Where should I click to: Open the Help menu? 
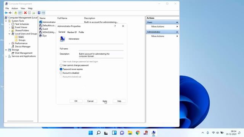30,8
